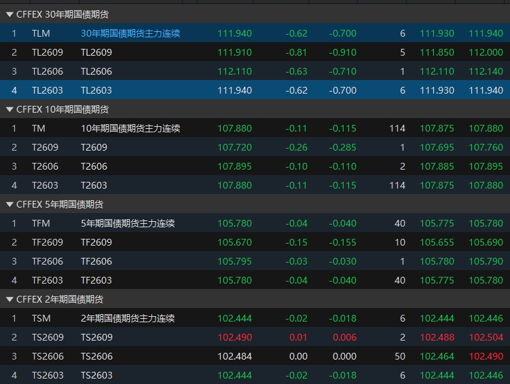Click the 10年期国债期货主力连续 name
Viewport: 510px width, 384px height.
pyautogui.click(x=130, y=128)
